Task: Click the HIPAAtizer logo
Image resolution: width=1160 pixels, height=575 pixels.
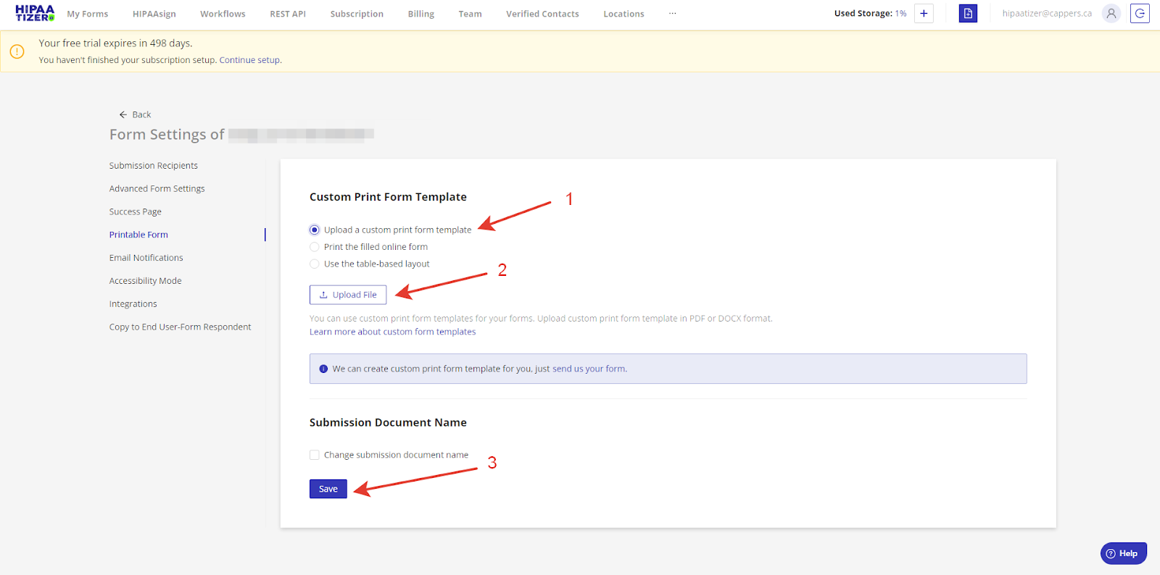Action: [x=35, y=13]
